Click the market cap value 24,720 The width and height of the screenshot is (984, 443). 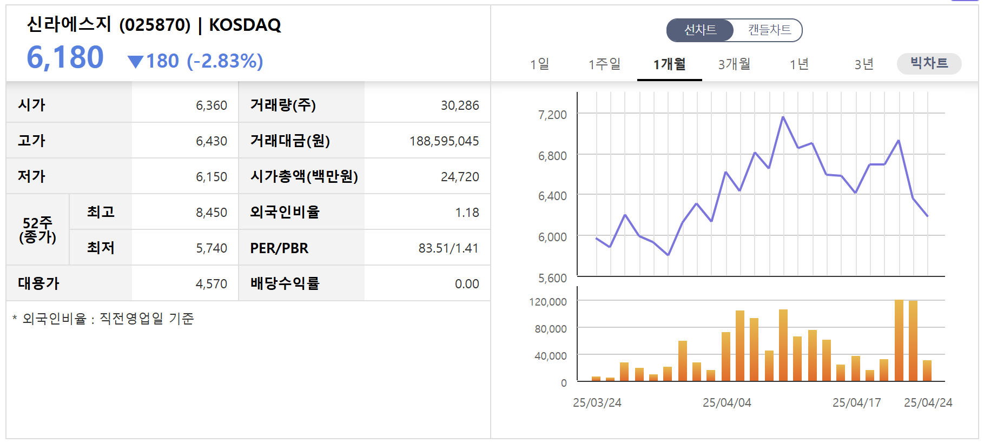[460, 177]
